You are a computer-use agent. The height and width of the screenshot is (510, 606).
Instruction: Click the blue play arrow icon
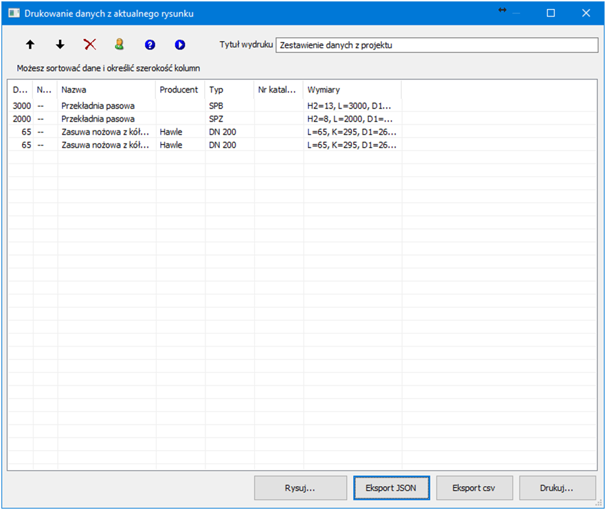click(180, 45)
